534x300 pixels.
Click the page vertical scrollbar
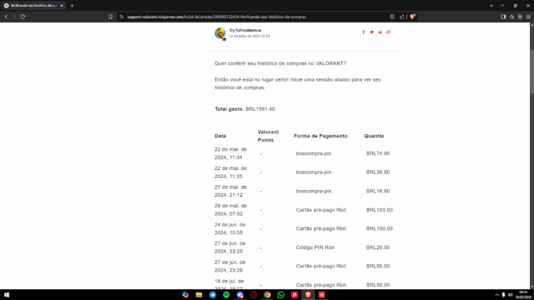click(531, 71)
